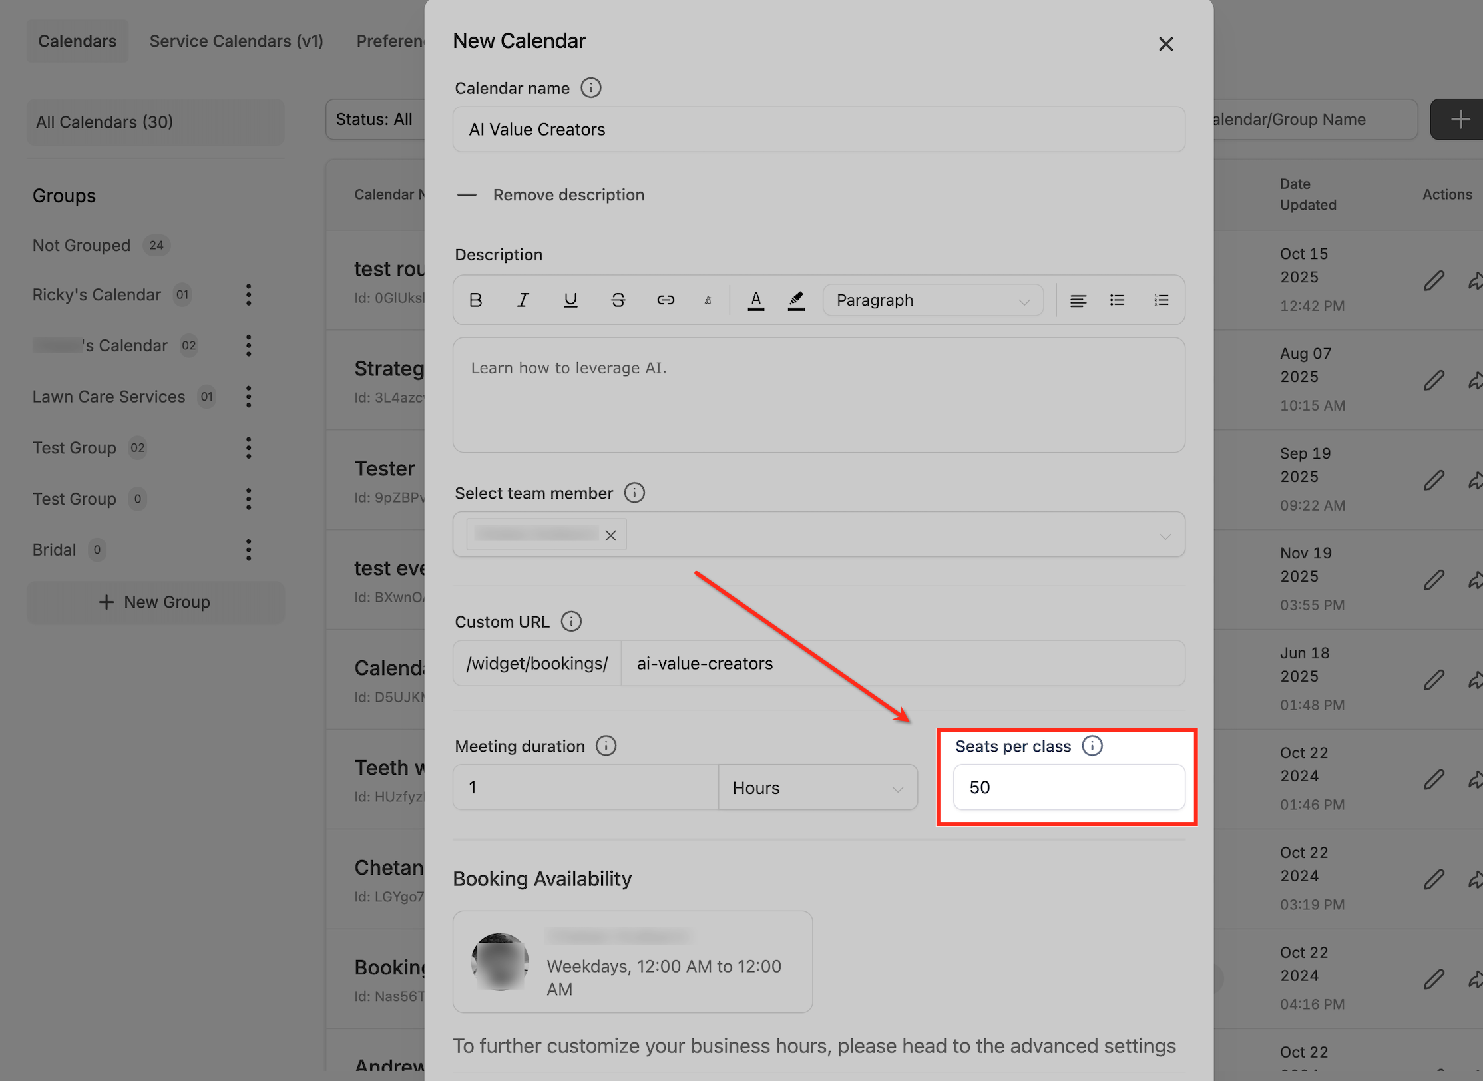Viewport: 1483px width, 1081px height.
Task: Select the Calendars tab
Action: point(77,41)
